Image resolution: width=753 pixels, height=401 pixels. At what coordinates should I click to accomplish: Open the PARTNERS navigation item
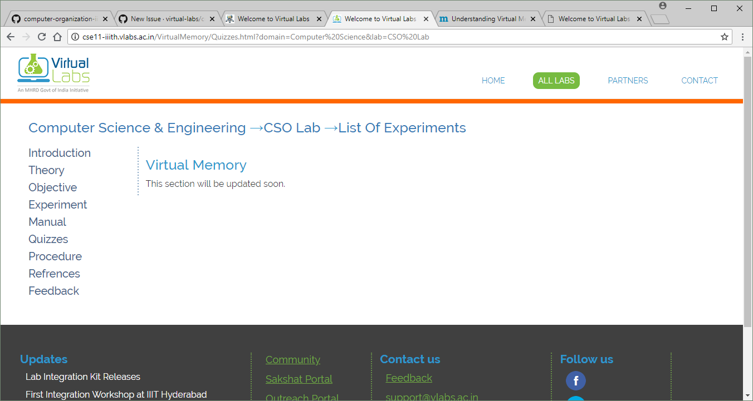click(x=628, y=80)
